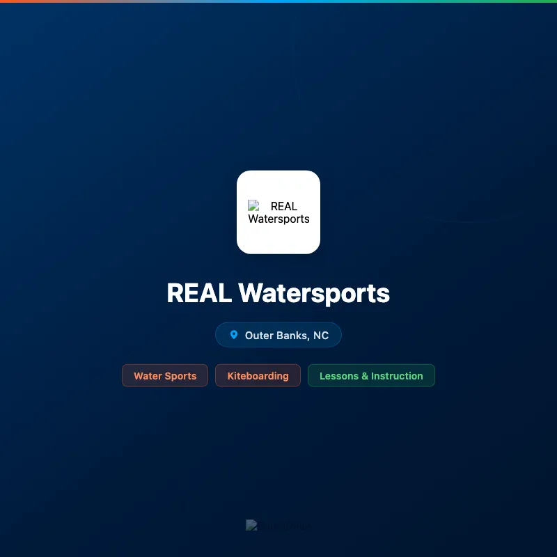Screen dimensions: 557x557
Task: Expand the Lessons & Instruction chip
Action: 371,375
